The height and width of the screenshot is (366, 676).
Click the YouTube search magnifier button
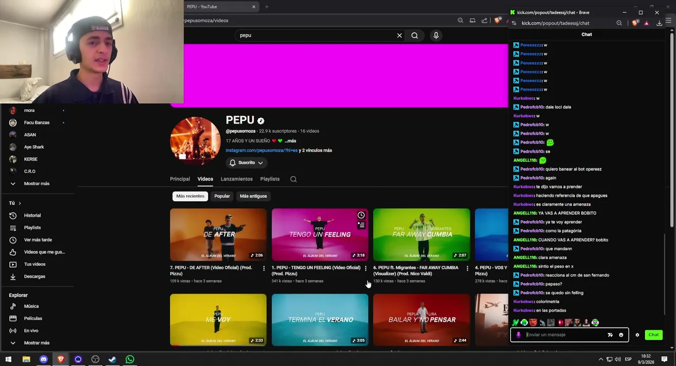[415, 36]
